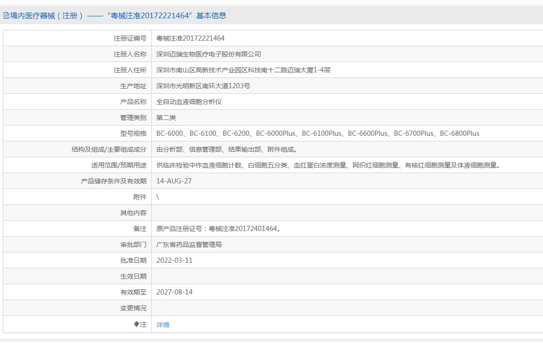Open the 详情 details link
The image size is (543, 343).
point(163,325)
